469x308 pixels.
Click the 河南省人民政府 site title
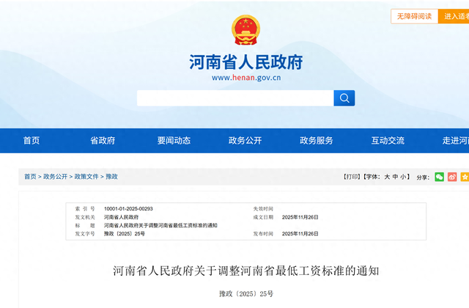point(246,62)
